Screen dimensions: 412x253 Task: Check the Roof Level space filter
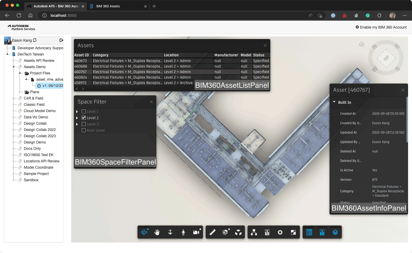(x=84, y=130)
